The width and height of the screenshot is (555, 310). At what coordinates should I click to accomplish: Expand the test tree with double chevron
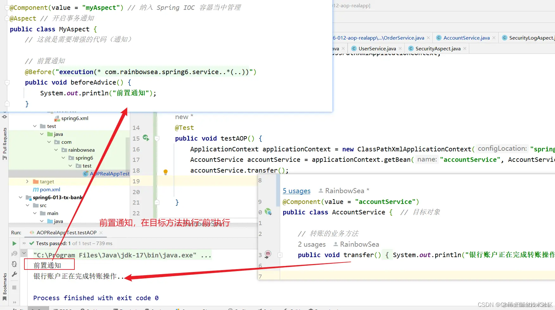24,244
